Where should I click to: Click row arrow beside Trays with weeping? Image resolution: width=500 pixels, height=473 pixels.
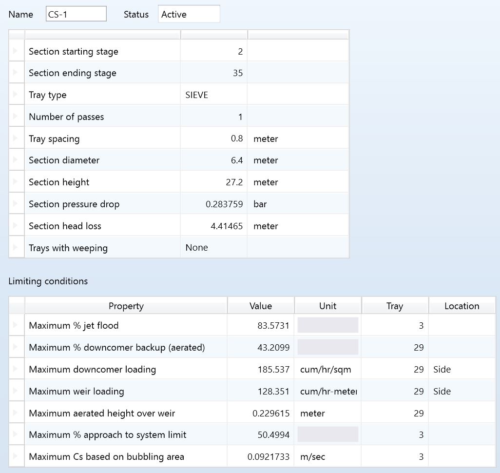click(x=16, y=248)
